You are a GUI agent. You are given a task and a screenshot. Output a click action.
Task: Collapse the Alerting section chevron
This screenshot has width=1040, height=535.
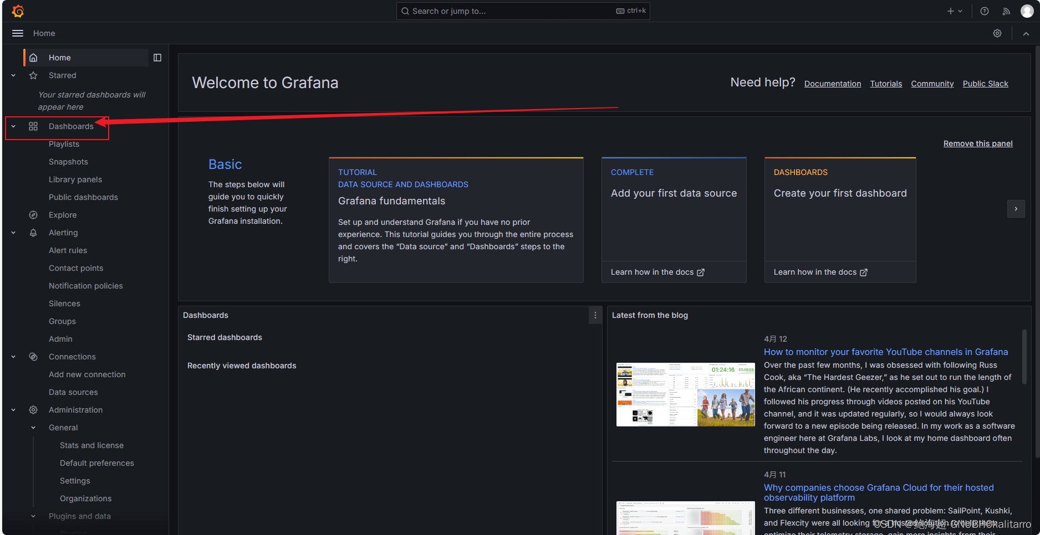[x=13, y=233]
